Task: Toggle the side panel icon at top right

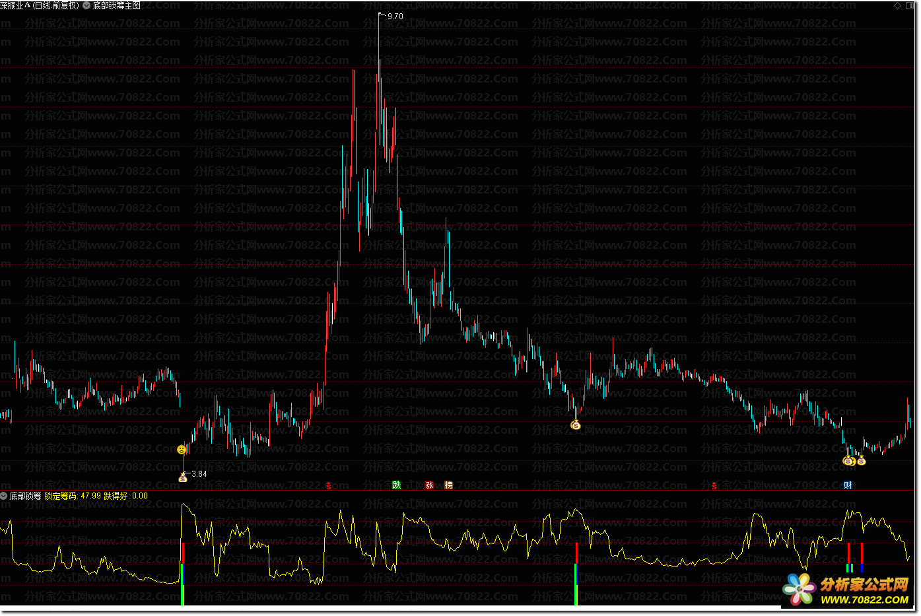Action: [x=909, y=5]
